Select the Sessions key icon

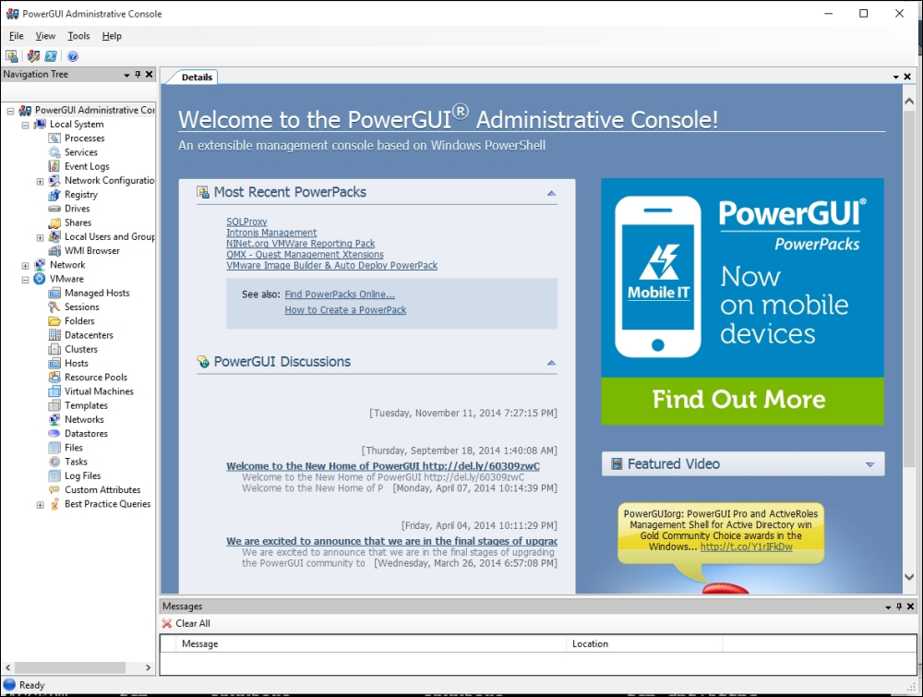coord(54,307)
